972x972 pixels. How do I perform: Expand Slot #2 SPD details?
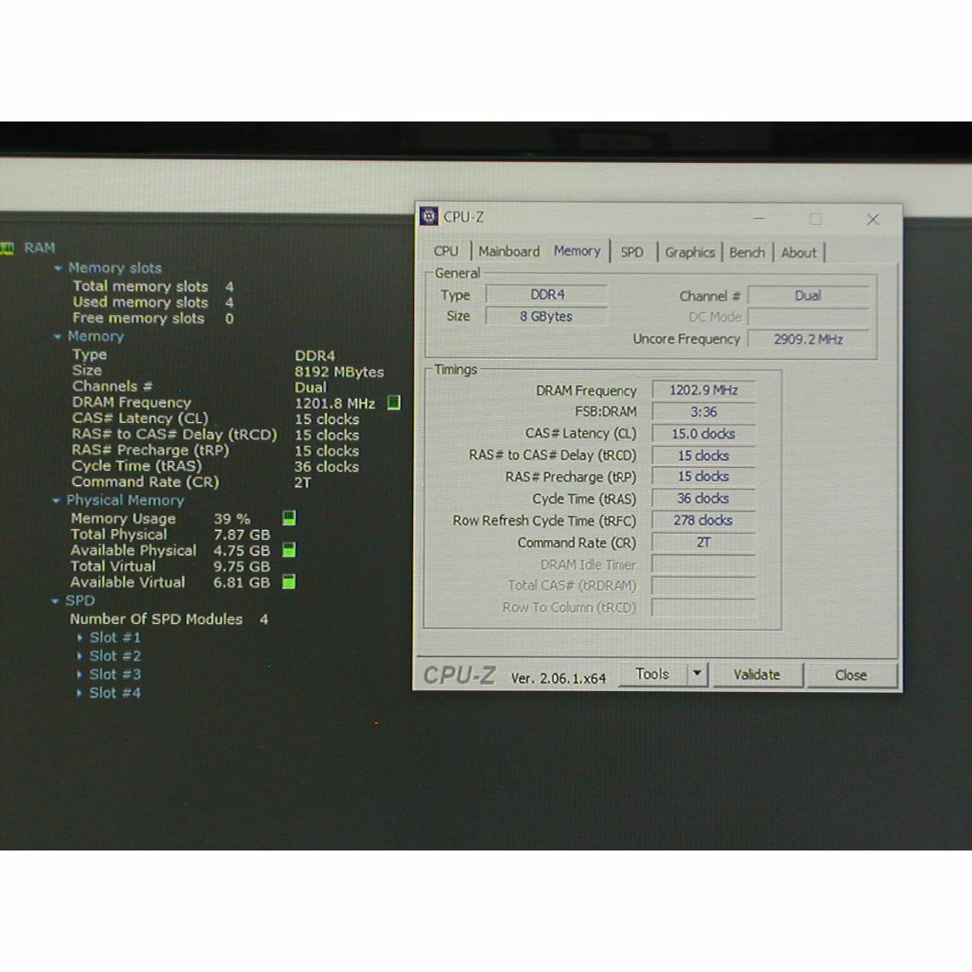(80, 656)
